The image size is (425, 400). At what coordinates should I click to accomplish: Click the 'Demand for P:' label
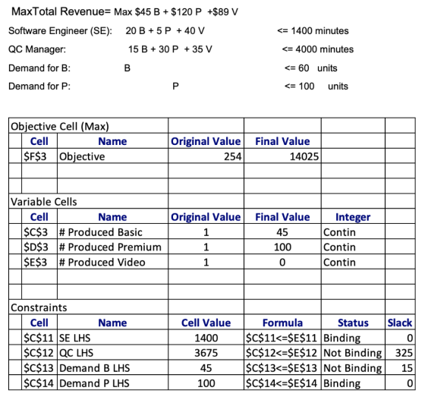(39, 87)
